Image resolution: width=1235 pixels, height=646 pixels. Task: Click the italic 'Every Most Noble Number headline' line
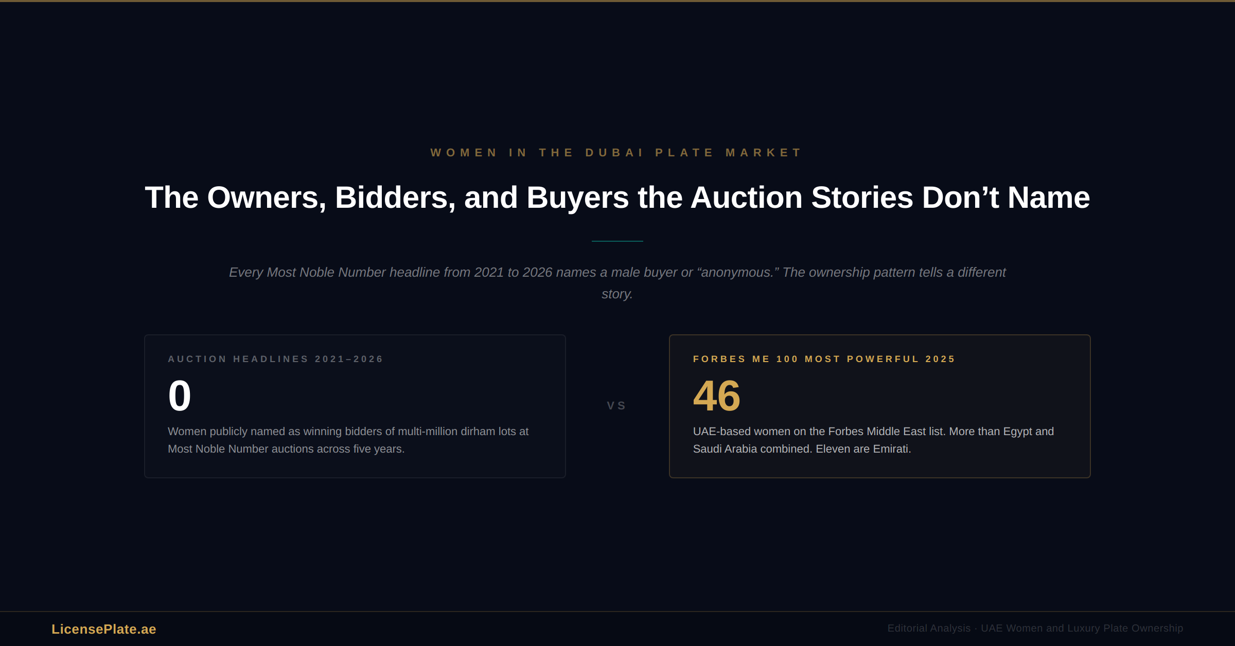[x=617, y=272]
